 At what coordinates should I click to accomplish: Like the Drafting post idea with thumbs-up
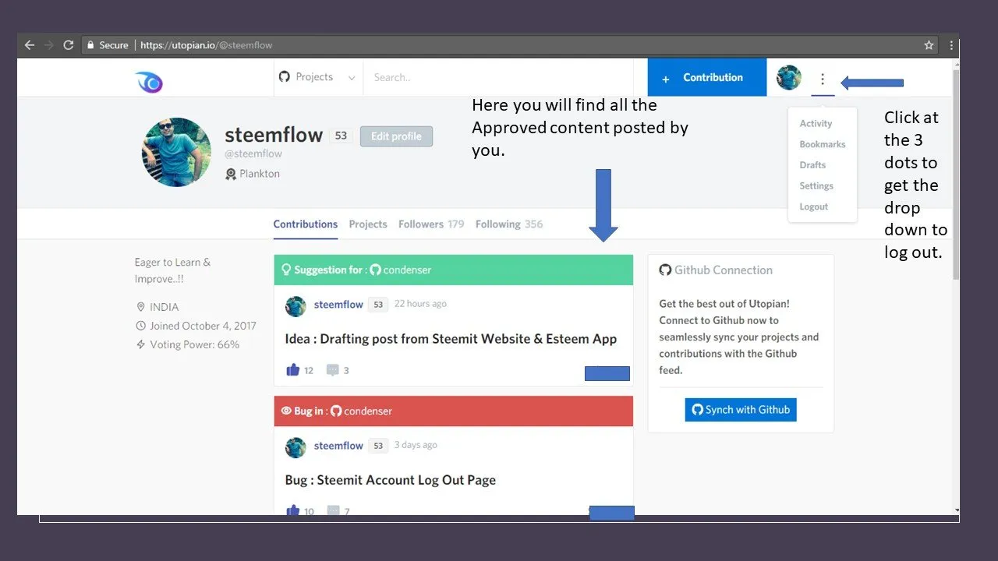coord(293,369)
